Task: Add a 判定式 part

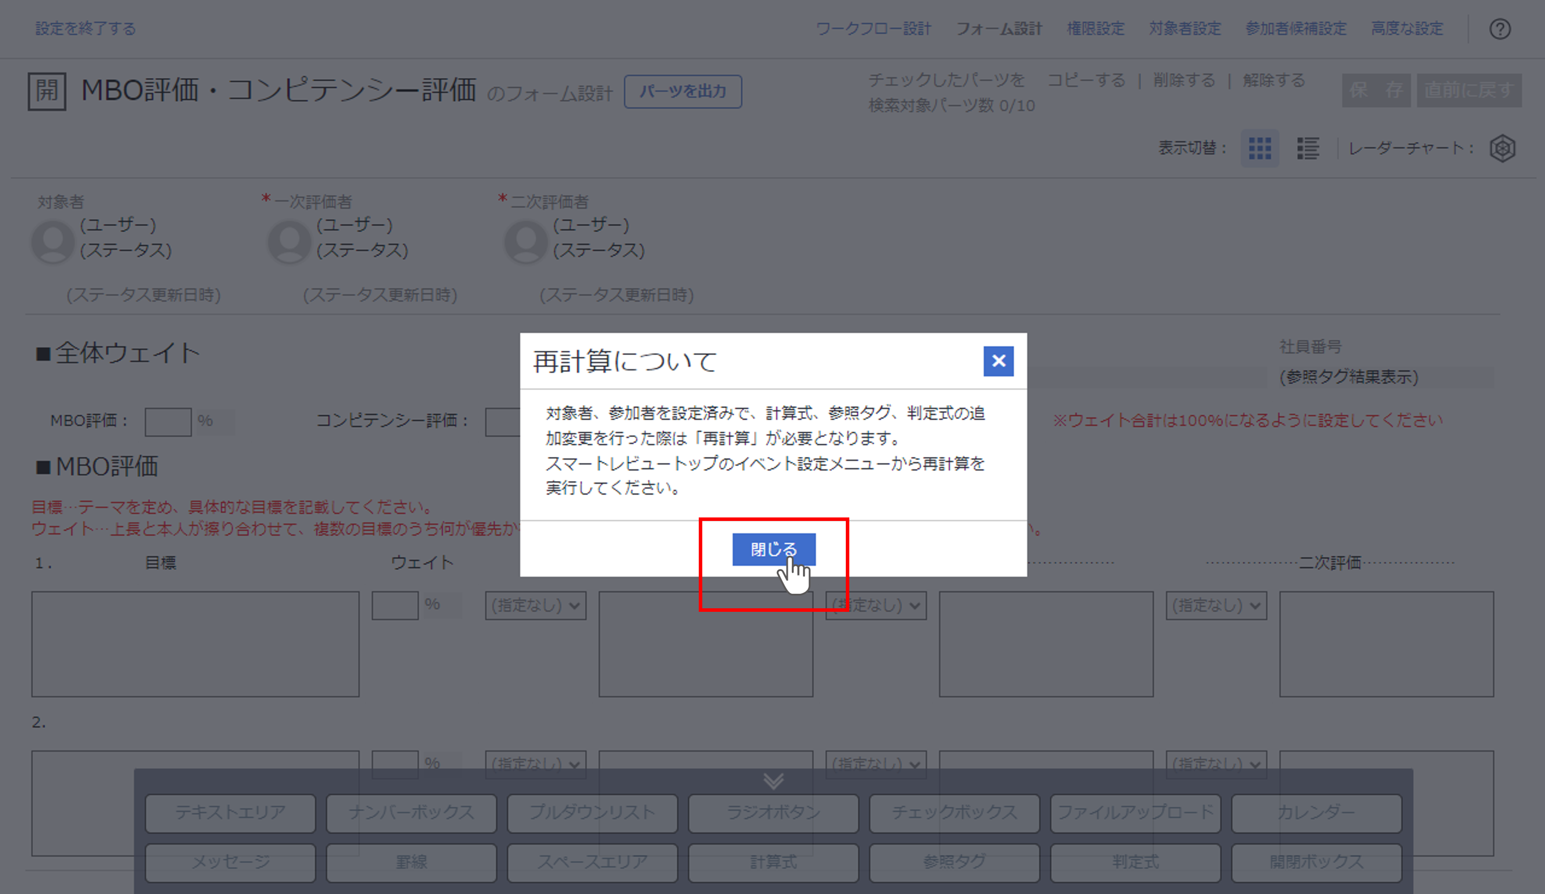Action: click(x=1135, y=863)
